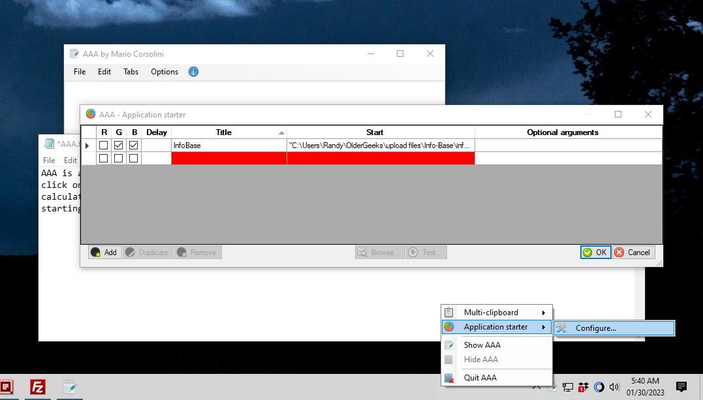Click the network icon in system tray
Screen dimensions: 703x400
(x=568, y=387)
